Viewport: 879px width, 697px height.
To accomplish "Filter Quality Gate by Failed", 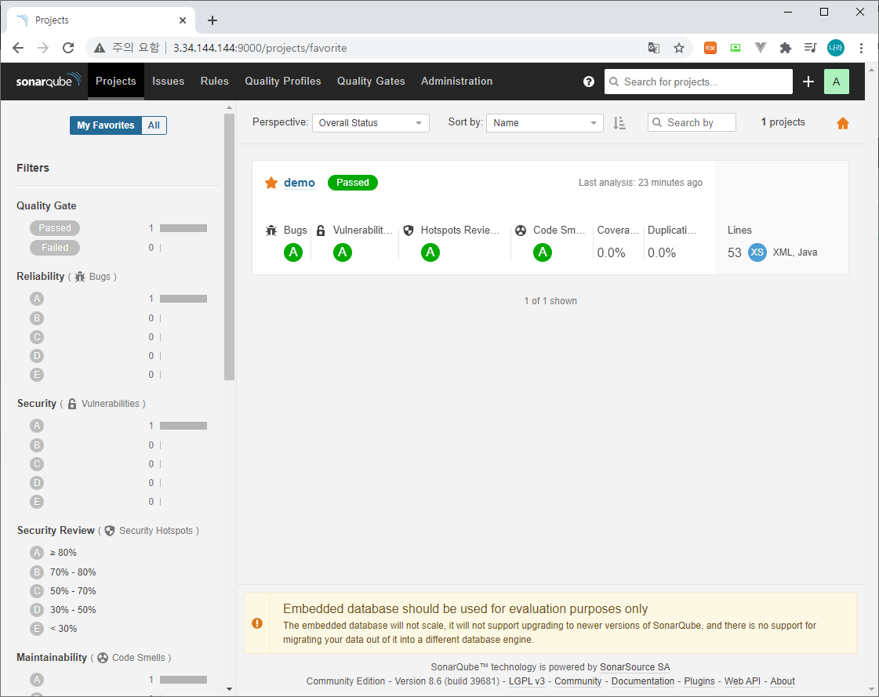I will [x=55, y=247].
